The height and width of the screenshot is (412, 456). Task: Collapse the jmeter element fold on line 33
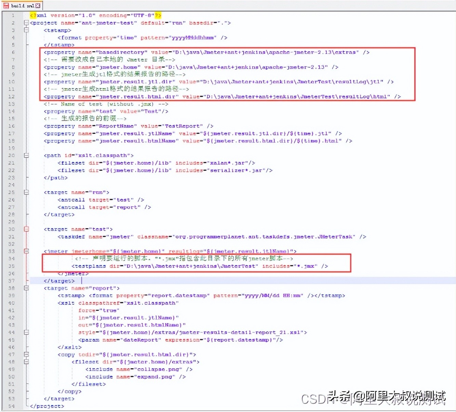click(x=26, y=251)
